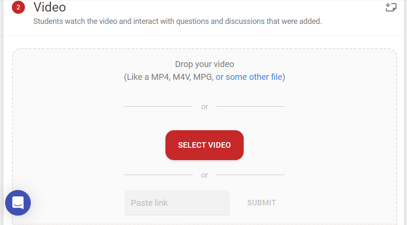The height and width of the screenshot is (225, 407).
Task: Click the "or" divider above SELECT VIDEO
Action: click(x=204, y=107)
